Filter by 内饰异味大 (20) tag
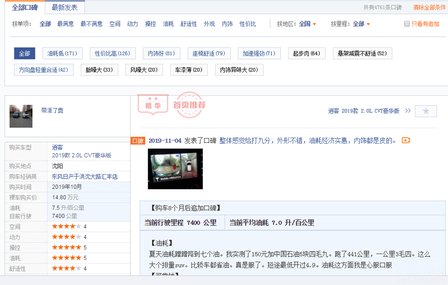The height and width of the screenshot is (285, 448). [x=239, y=70]
